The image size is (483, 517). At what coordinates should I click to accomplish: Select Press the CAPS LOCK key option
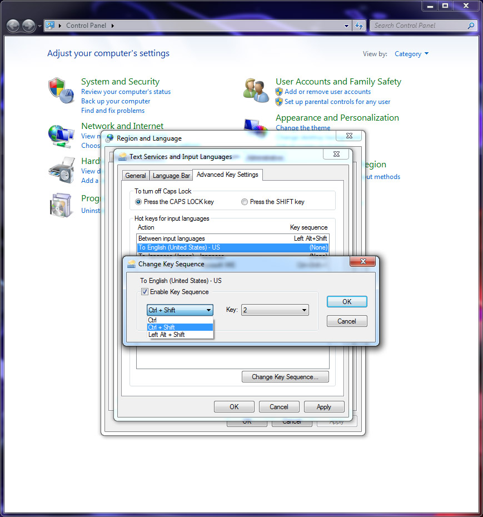[x=138, y=202]
